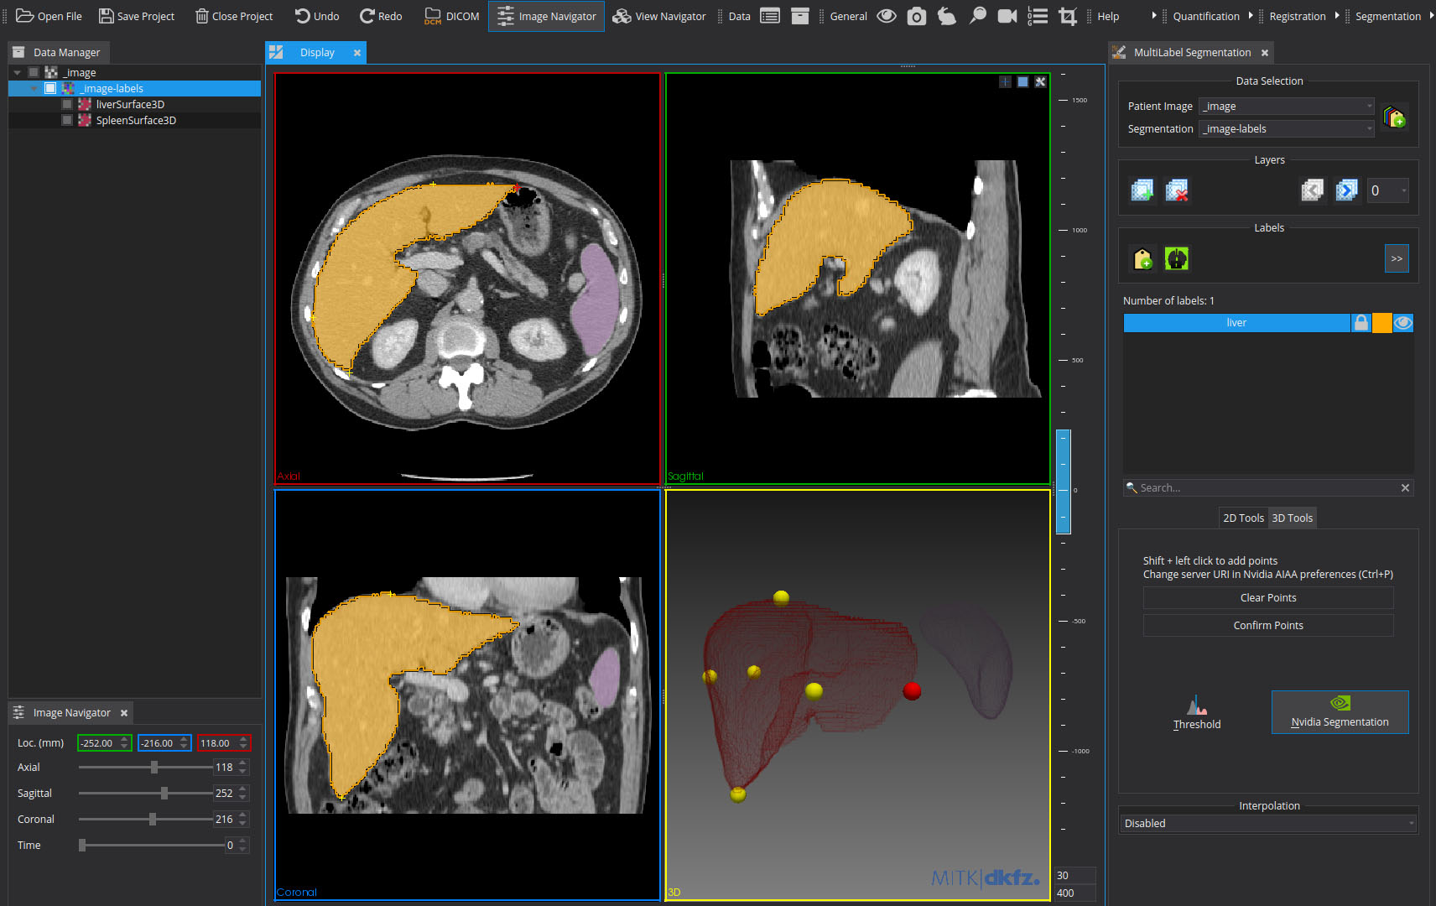The image size is (1436, 906).
Task: Open the Patient Image dropdown
Action: tap(1286, 107)
